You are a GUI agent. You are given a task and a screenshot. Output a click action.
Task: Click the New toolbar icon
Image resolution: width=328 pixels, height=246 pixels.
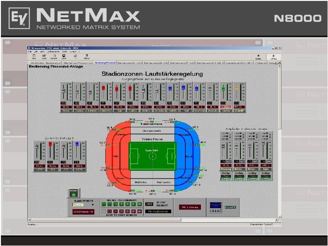[x=34, y=56]
